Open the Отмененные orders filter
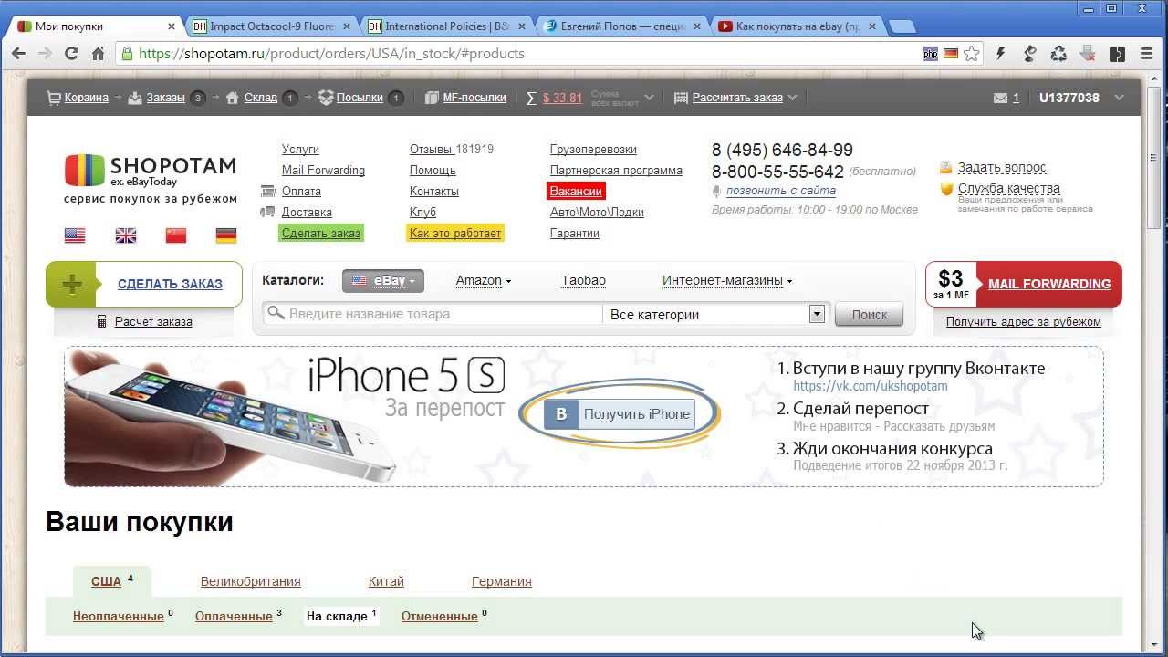 [440, 617]
